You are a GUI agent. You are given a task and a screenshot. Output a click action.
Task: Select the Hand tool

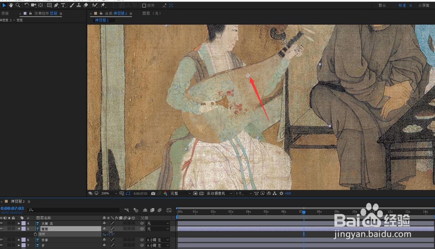point(11,5)
